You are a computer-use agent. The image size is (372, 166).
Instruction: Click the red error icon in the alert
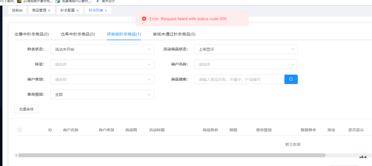(x=144, y=19)
